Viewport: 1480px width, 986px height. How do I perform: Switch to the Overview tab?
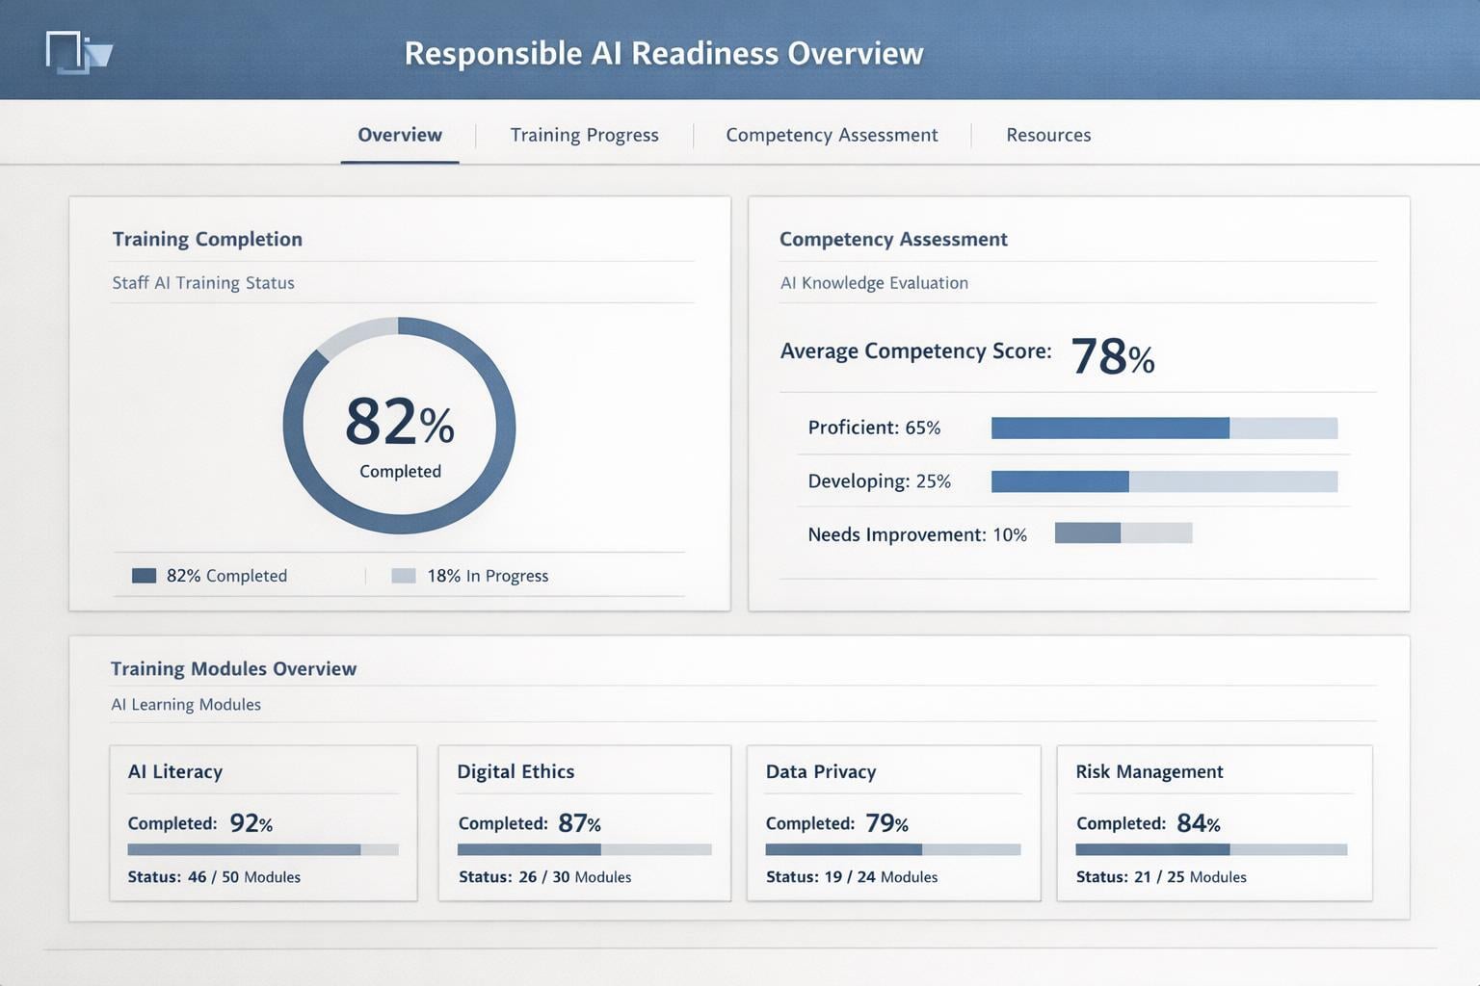400,135
